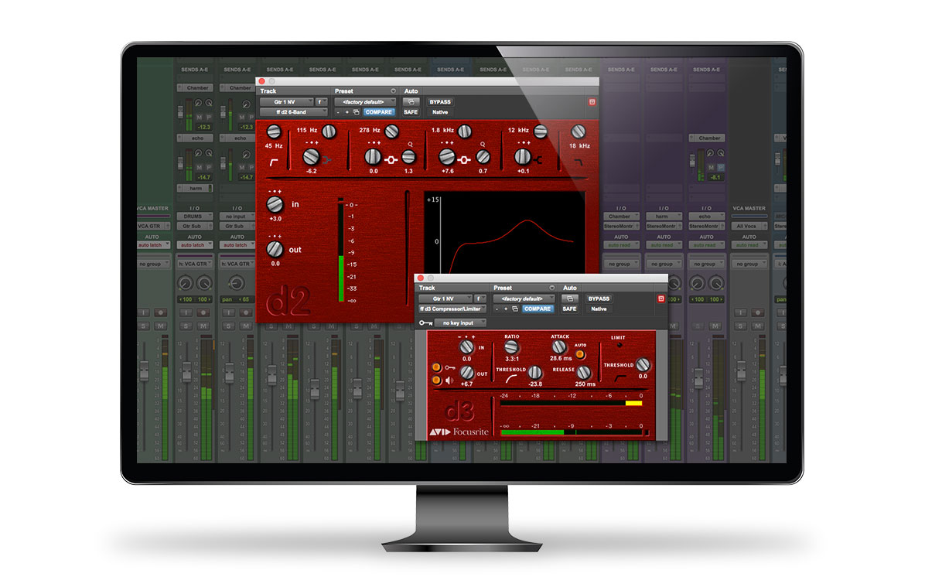
Task: Open the insert position f selector in d2
Action: [322, 102]
